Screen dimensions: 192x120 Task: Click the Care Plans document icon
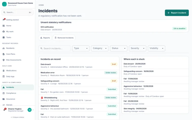point(3,54)
